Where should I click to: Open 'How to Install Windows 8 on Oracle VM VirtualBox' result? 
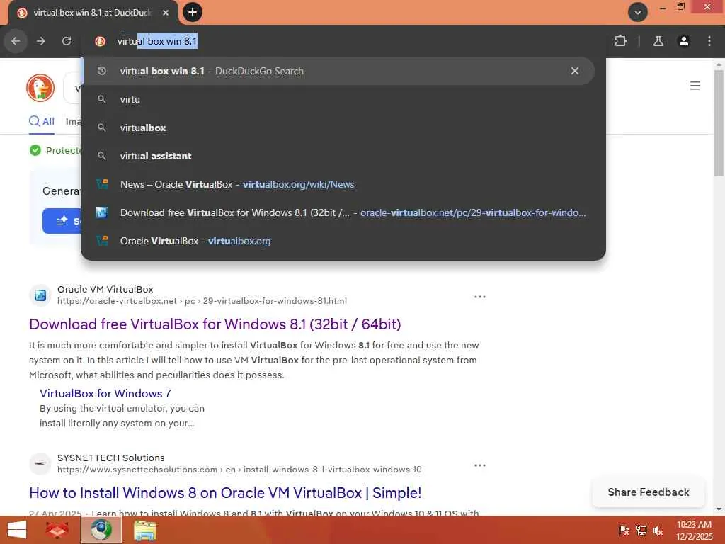pyautogui.click(x=225, y=493)
